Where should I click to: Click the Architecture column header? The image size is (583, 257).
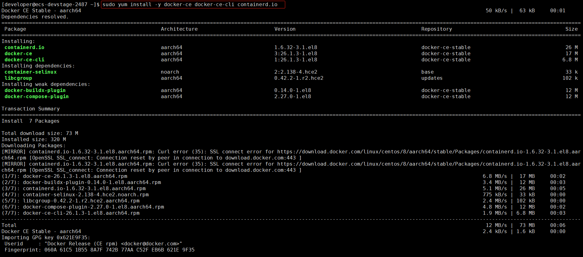(x=179, y=29)
